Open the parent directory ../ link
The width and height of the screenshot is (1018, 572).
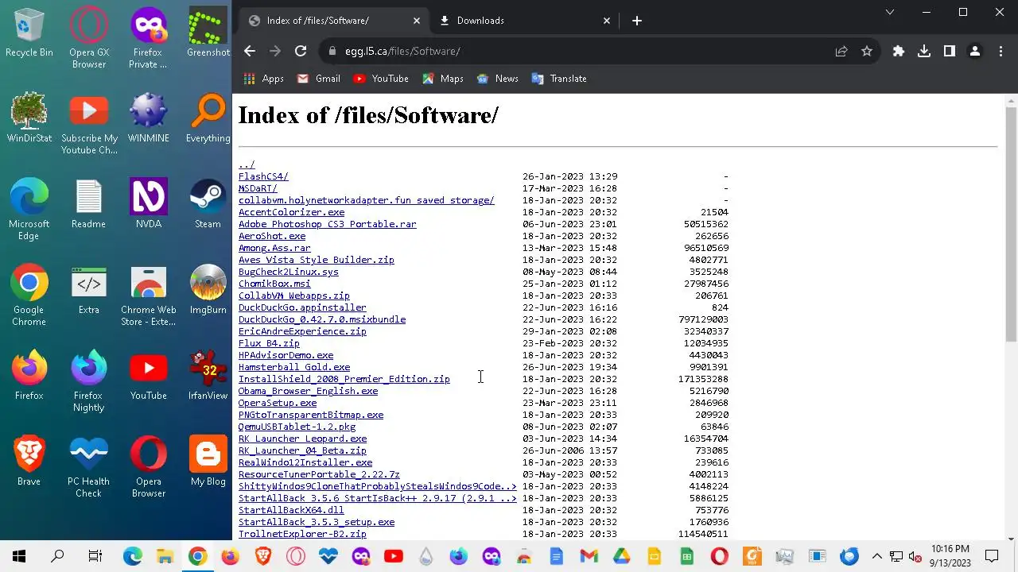pos(247,164)
